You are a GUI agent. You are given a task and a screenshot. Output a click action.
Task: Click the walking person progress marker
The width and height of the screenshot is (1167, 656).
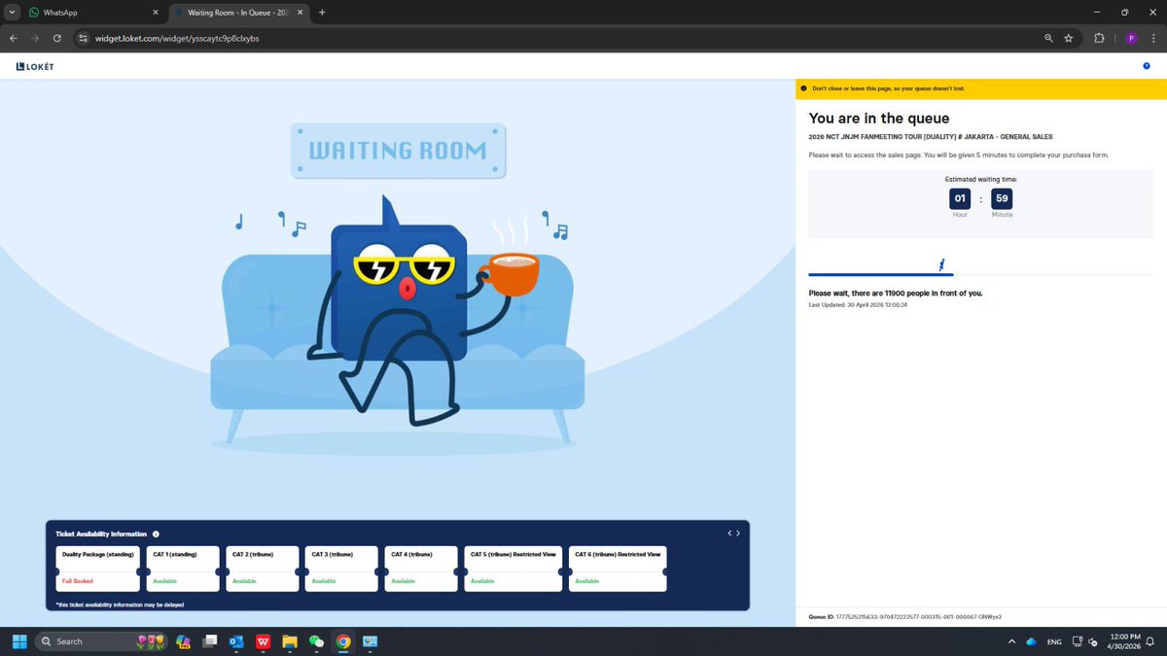[941, 264]
